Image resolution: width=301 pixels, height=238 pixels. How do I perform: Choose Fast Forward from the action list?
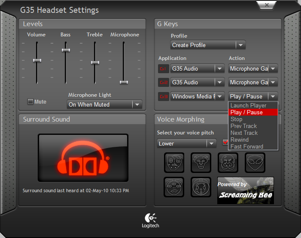click(x=253, y=146)
